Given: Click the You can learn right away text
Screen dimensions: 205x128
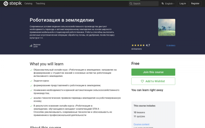Looking at the screenshot, I should pos(147,90).
